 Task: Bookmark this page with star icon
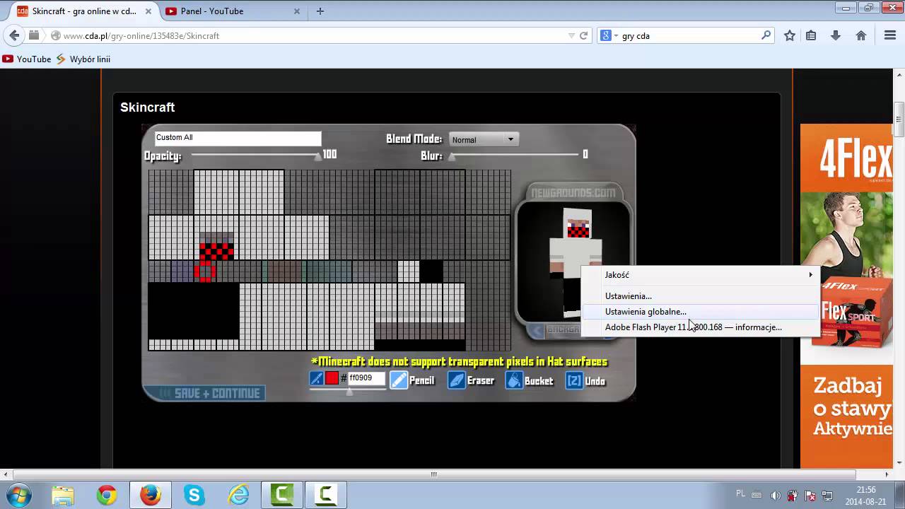pyautogui.click(x=790, y=35)
